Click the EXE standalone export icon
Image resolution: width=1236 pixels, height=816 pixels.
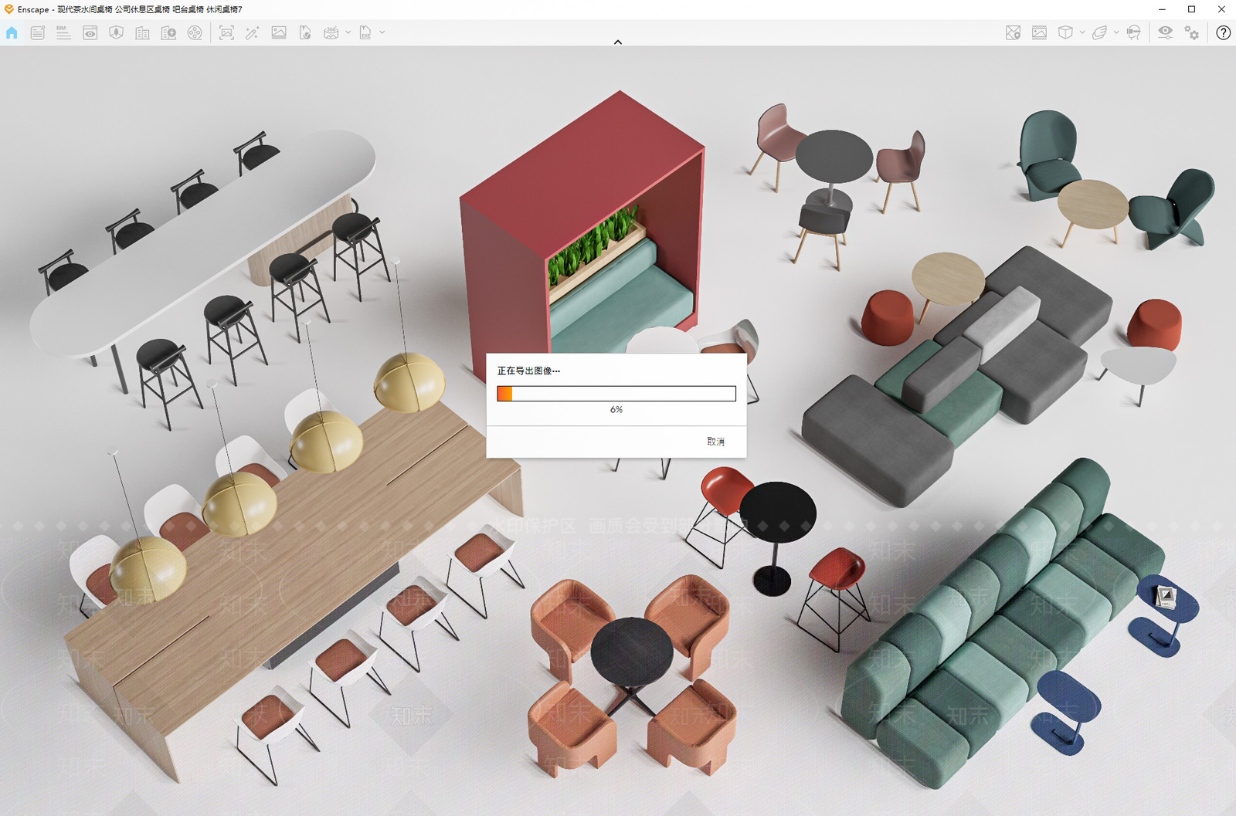[365, 32]
